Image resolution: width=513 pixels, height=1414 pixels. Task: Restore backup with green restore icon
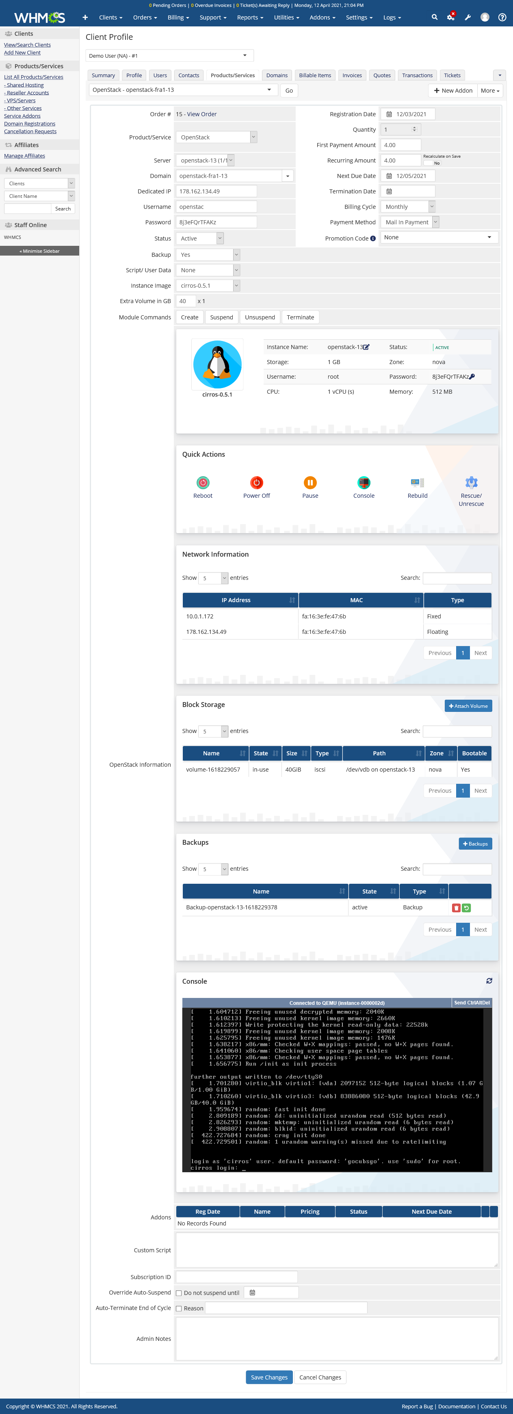click(466, 908)
